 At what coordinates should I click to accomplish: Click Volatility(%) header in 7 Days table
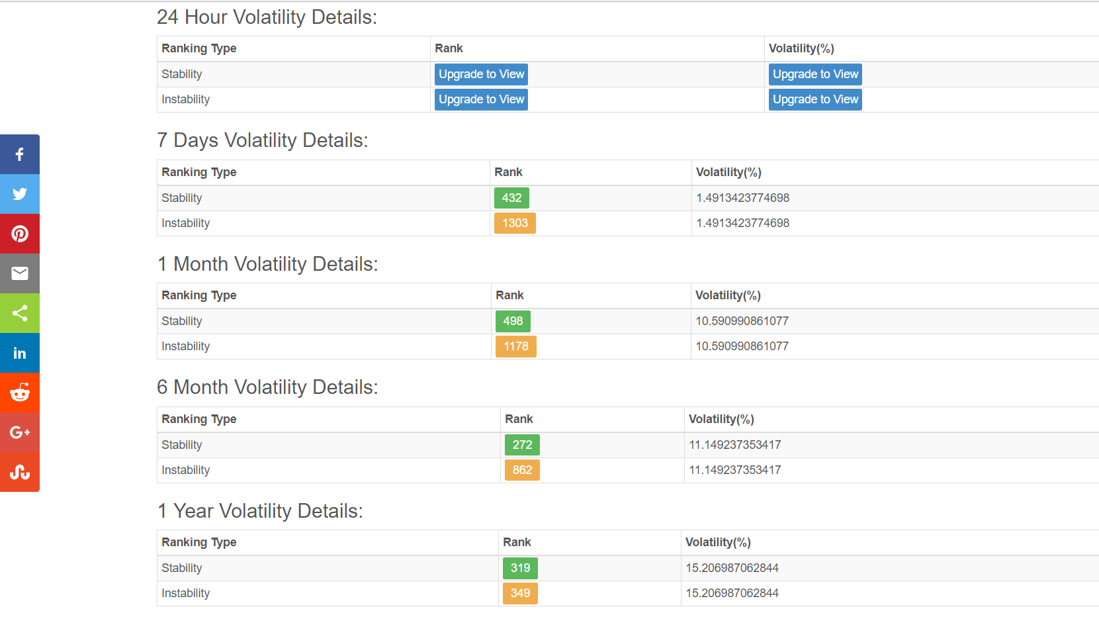[728, 172]
